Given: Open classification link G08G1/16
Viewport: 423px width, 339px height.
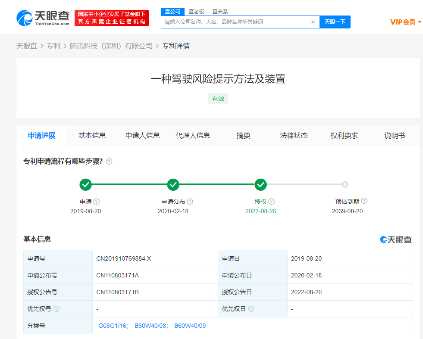Looking at the screenshot, I should [x=113, y=326].
